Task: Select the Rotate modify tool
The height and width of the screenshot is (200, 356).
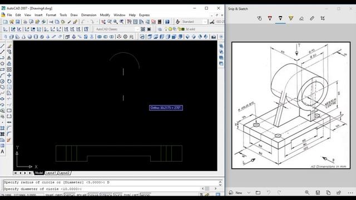Action: click(x=9, y=82)
